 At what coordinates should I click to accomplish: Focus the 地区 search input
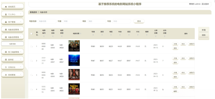pyautogui.click(x=97, y=21)
